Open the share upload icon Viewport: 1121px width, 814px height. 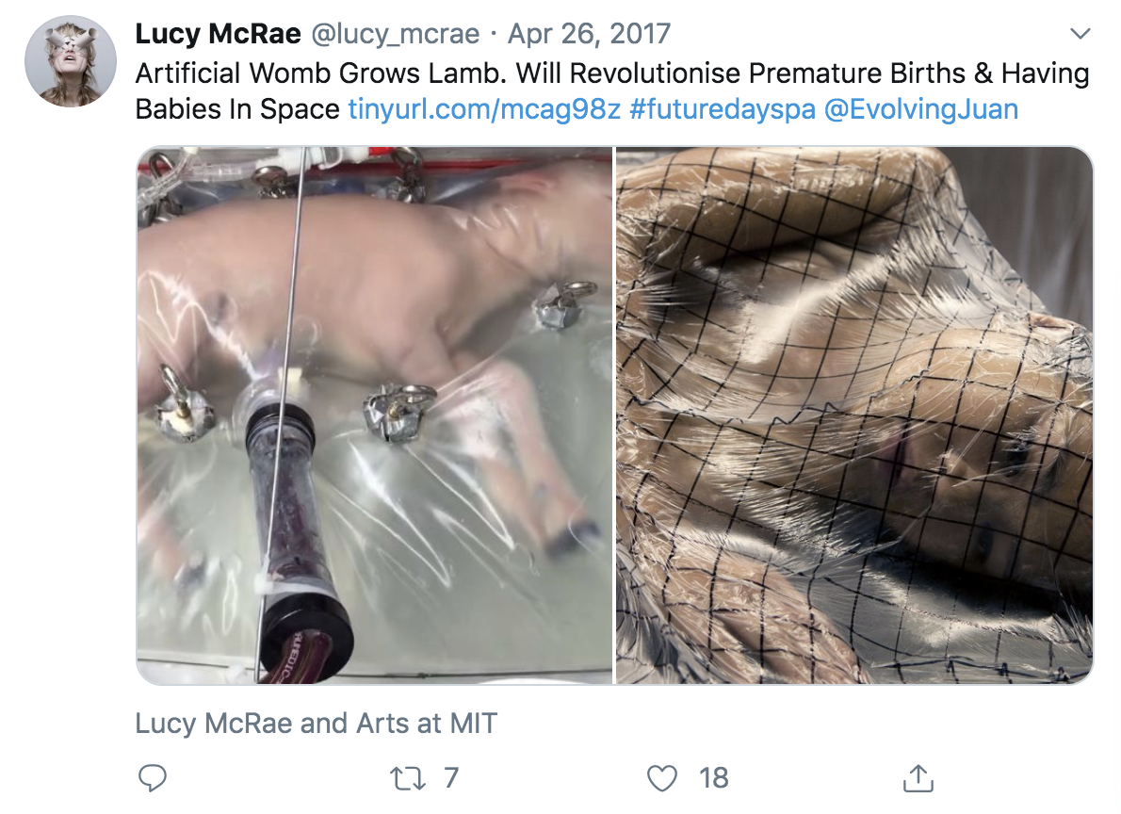click(918, 777)
